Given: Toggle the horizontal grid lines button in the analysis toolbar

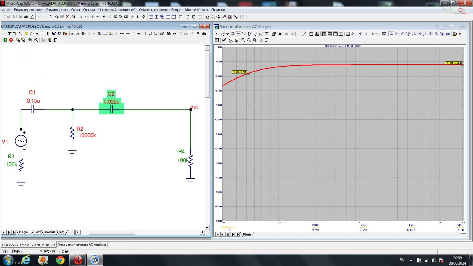Looking at the screenshot, I should coord(330,34).
